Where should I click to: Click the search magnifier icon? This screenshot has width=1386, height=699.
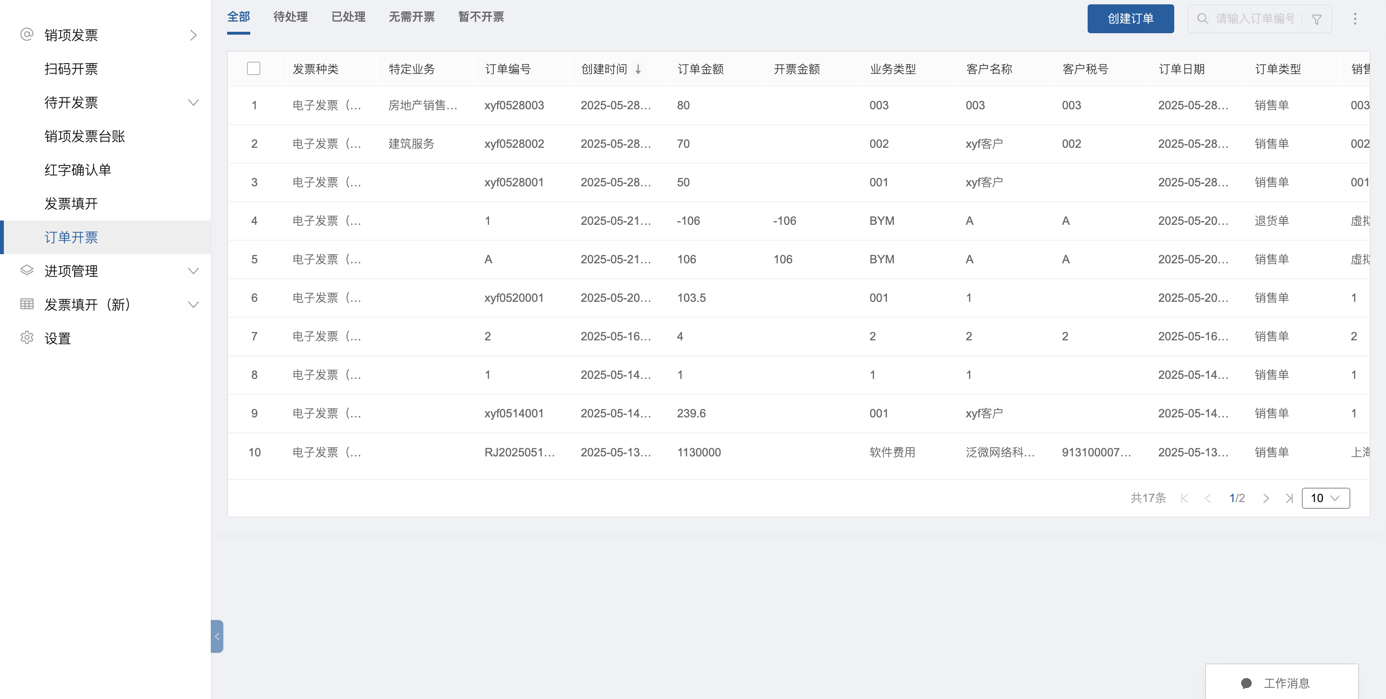pyautogui.click(x=1203, y=19)
